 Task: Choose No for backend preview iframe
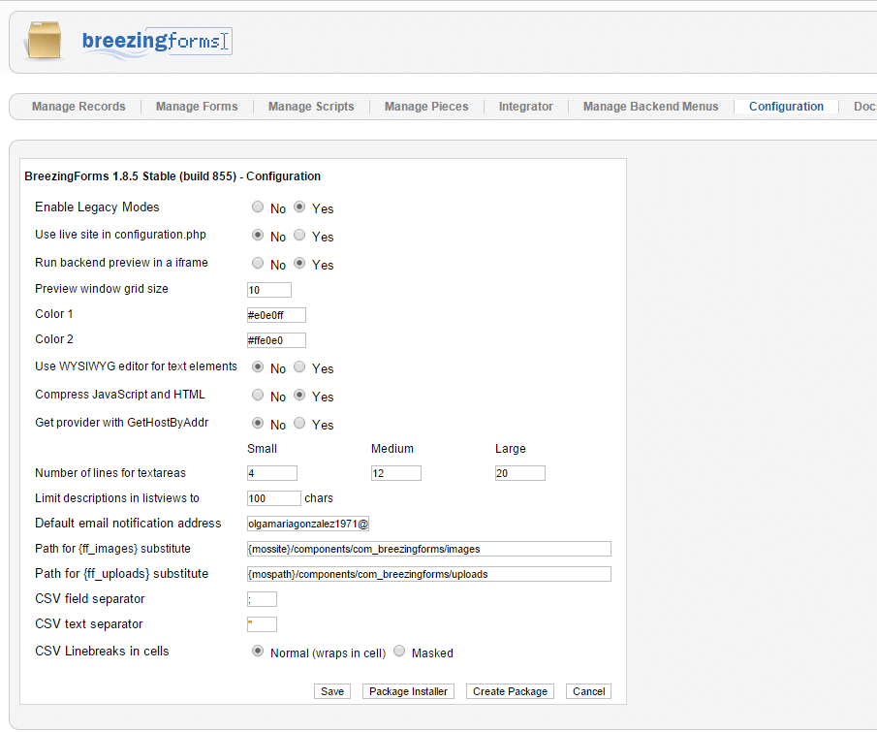(x=257, y=263)
